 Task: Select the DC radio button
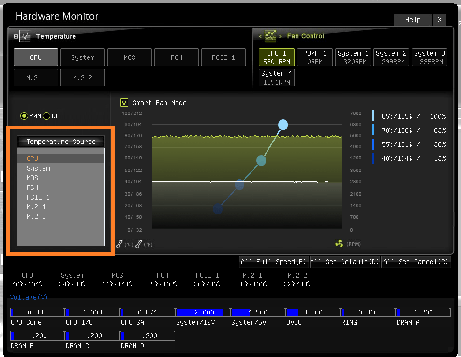click(x=46, y=116)
